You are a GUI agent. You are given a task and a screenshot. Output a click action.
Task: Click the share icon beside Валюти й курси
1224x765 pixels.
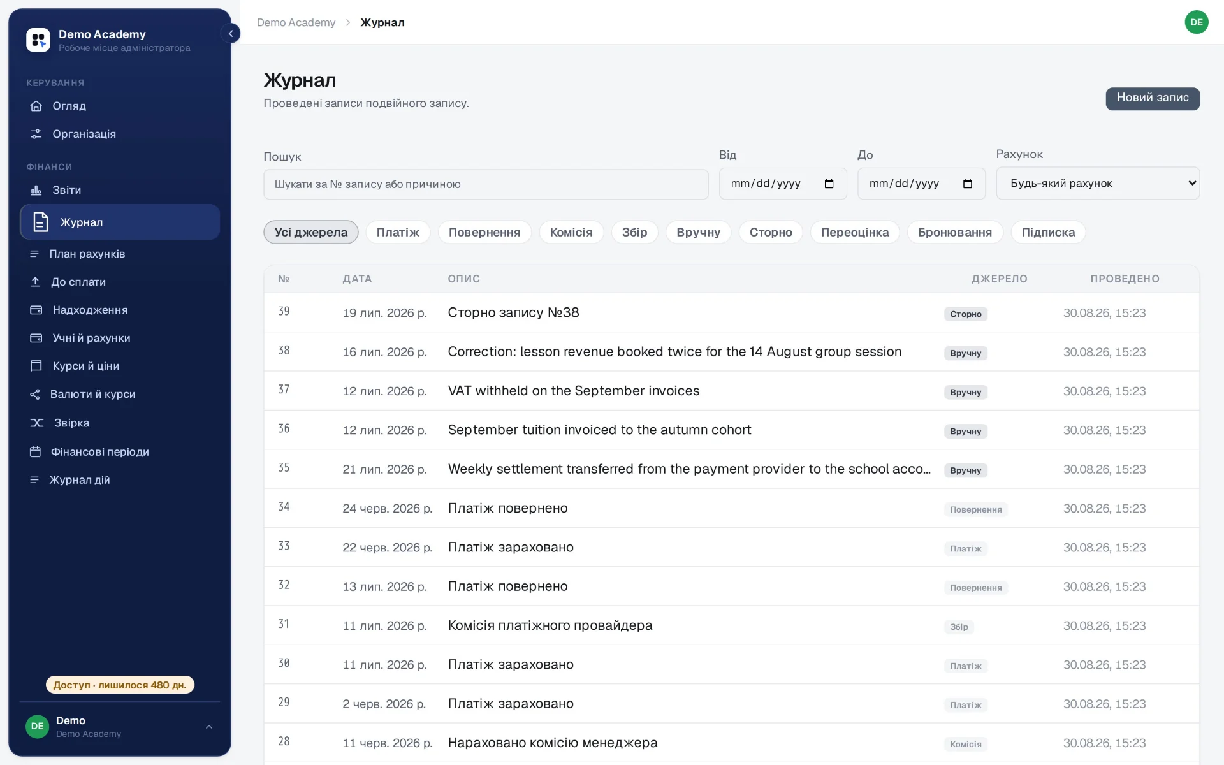[35, 394]
